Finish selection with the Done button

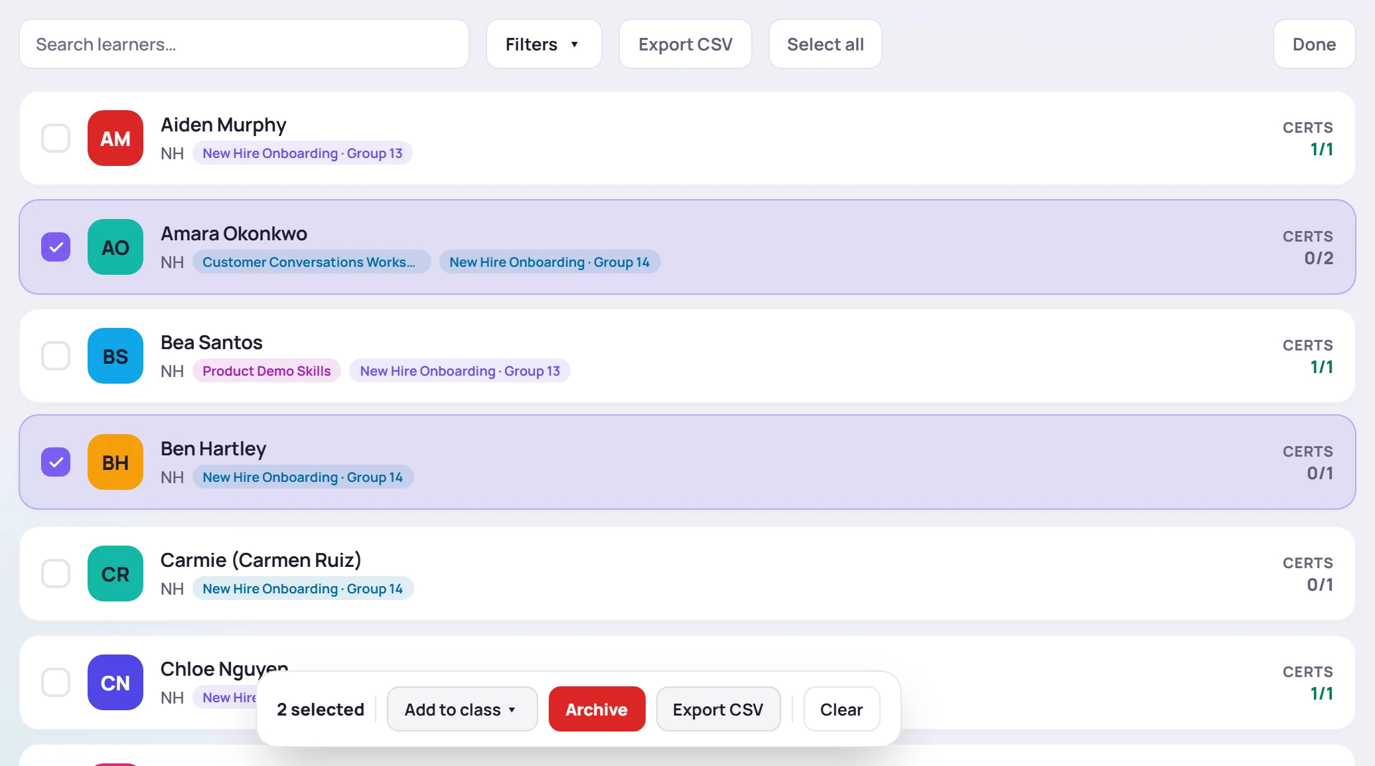[1314, 44]
